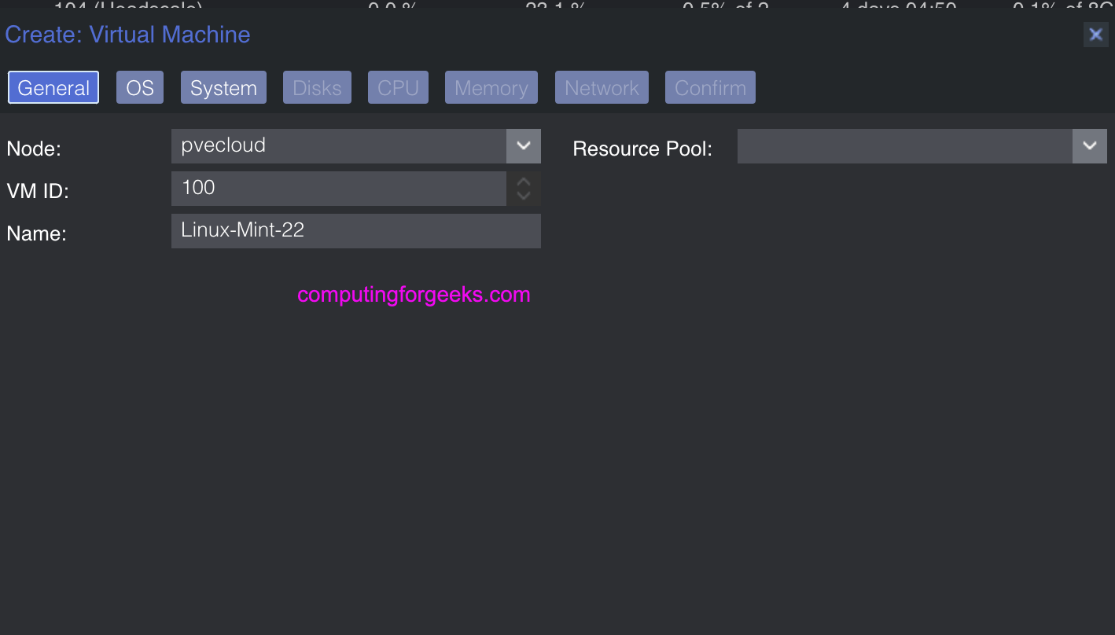Switch to the General tab
This screenshot has width=1115, height=635.
[x=53, y=88]
